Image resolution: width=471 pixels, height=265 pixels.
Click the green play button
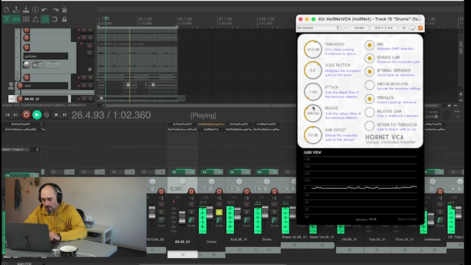pos(37,115)
